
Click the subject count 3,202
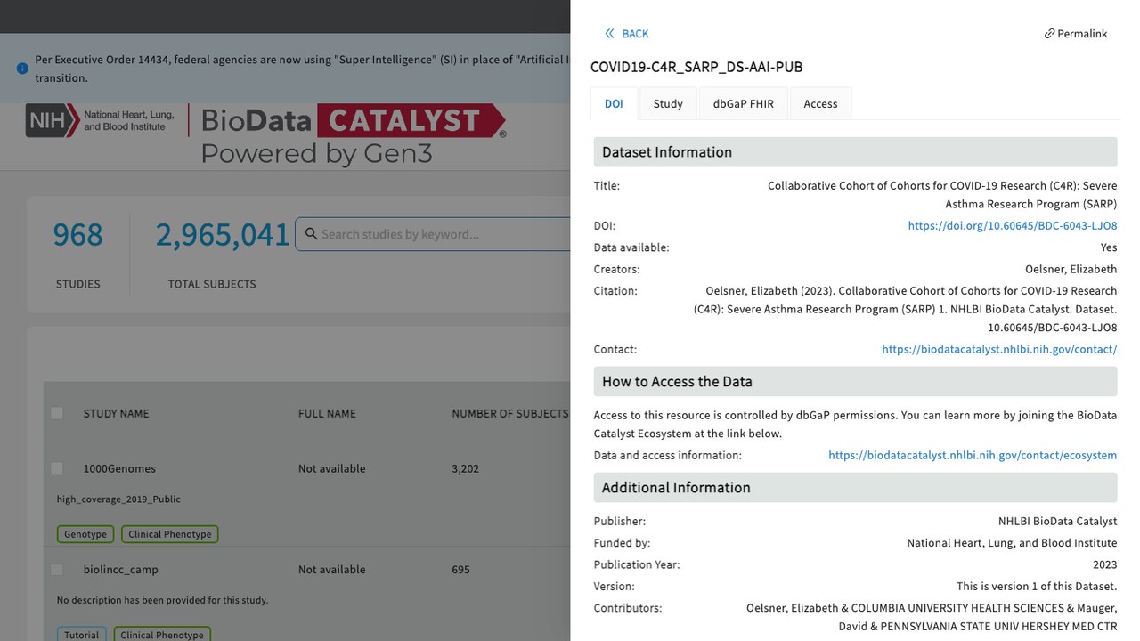(x=466, y=469)
